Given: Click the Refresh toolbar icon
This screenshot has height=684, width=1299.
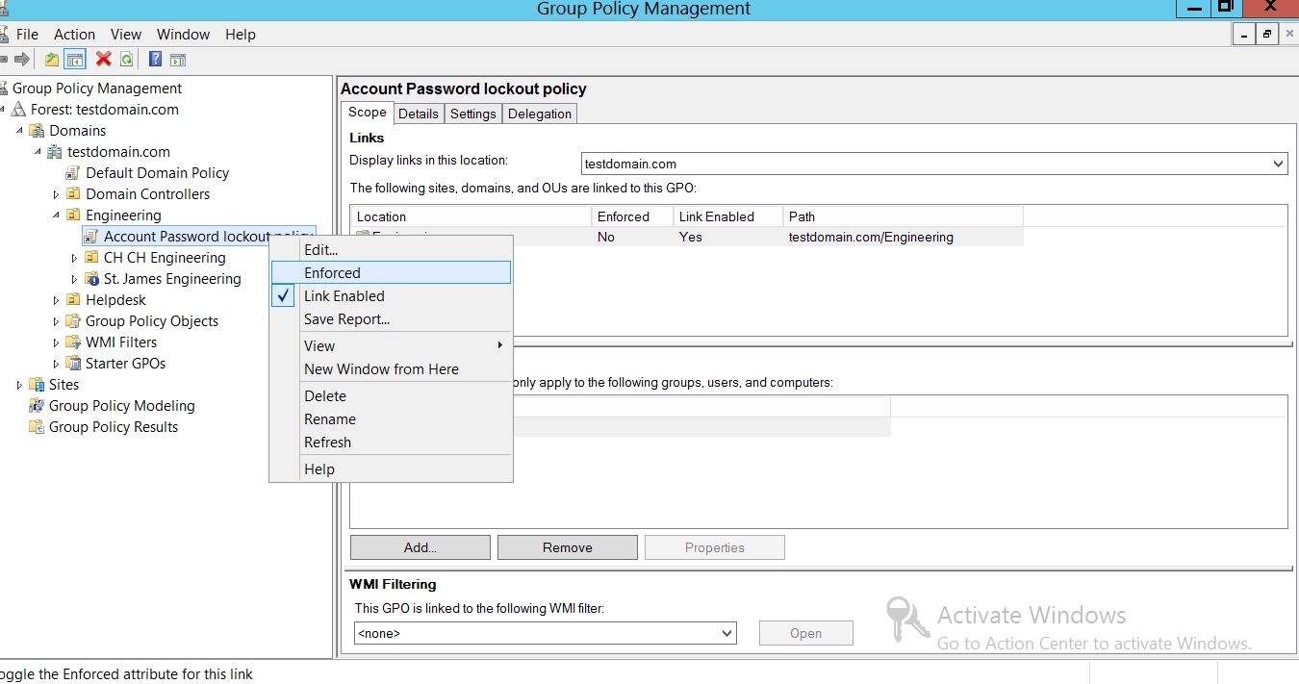Looking at the screenshot, I should tap(127, 60).
